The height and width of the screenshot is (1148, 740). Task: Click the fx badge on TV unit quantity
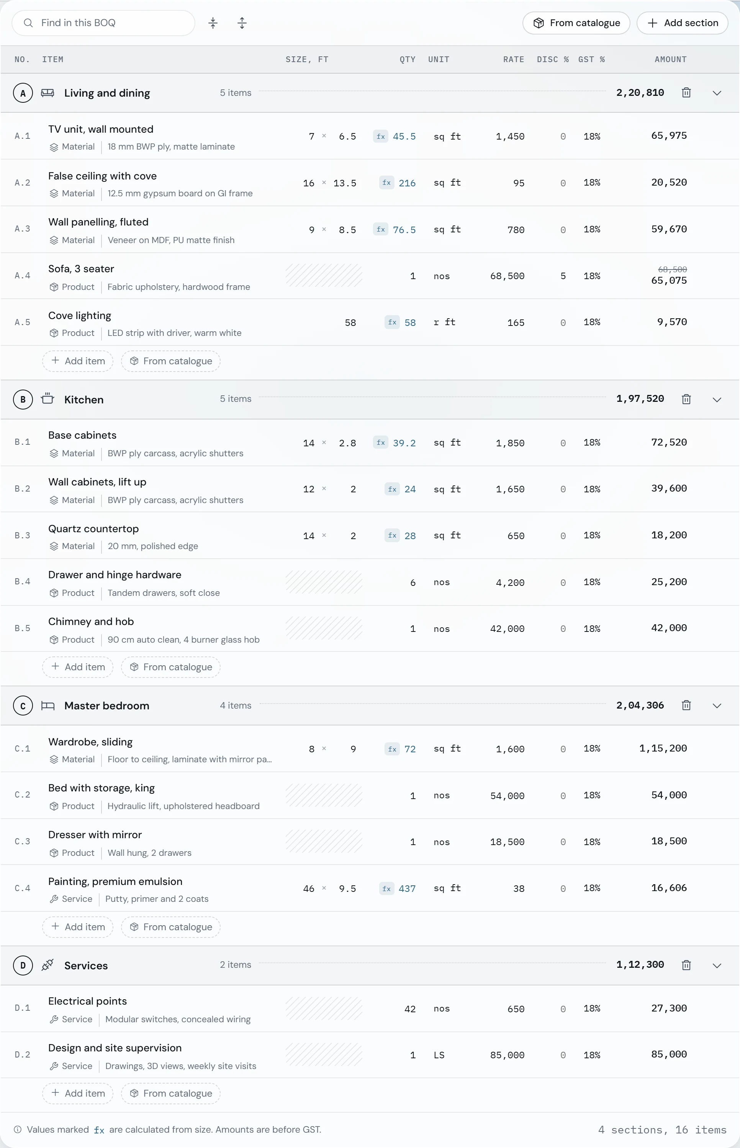381,137
